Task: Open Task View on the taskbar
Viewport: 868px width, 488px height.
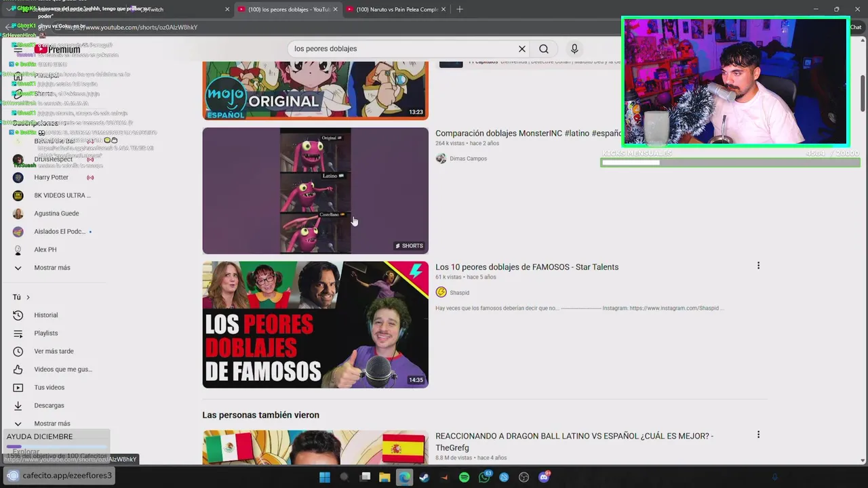Action: tap(365, 477)
